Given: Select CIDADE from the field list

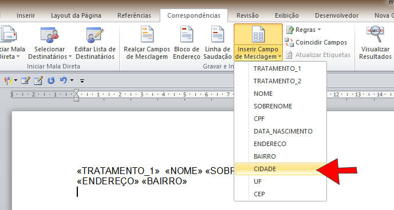Looking at the screenshot, I should tap(280, 169).
